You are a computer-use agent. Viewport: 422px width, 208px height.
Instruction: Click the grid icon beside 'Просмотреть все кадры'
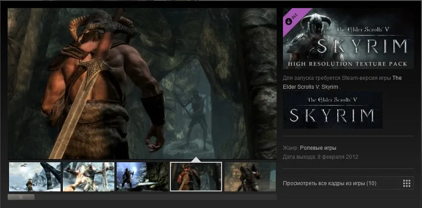(407, 183)
